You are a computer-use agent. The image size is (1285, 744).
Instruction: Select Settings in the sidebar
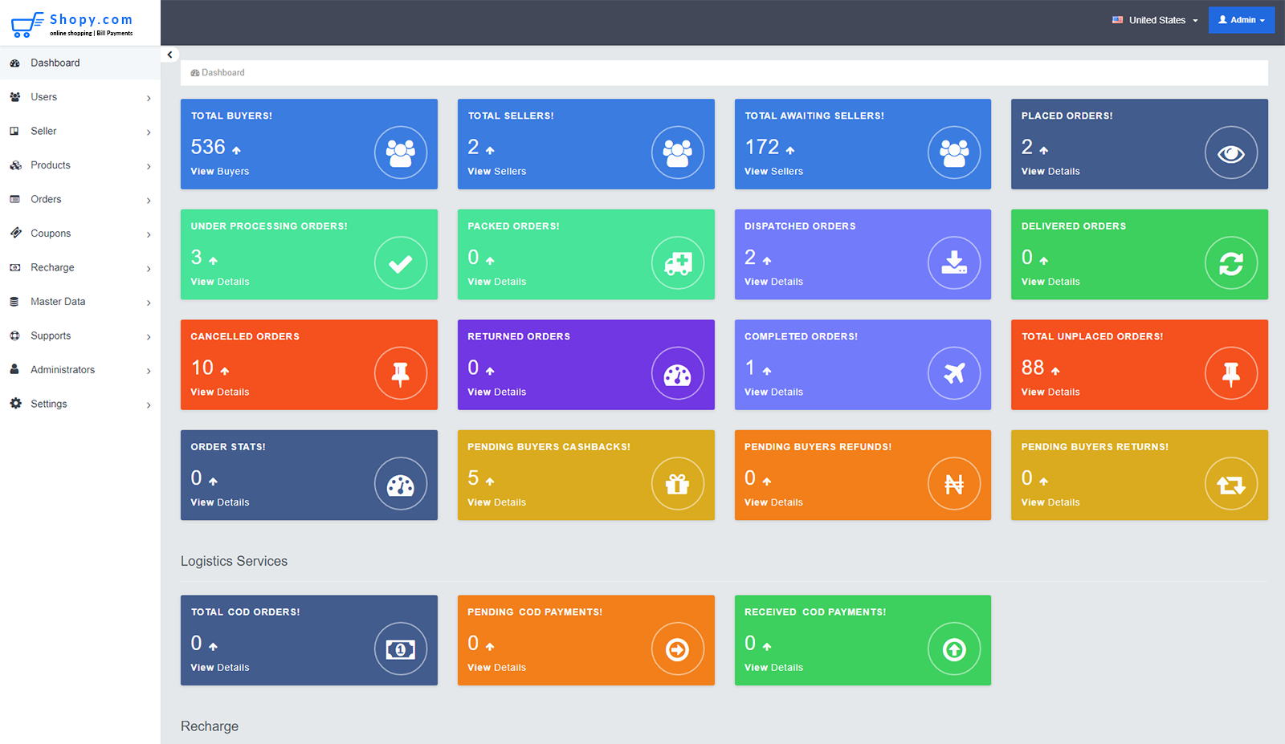tap(80, 404)
